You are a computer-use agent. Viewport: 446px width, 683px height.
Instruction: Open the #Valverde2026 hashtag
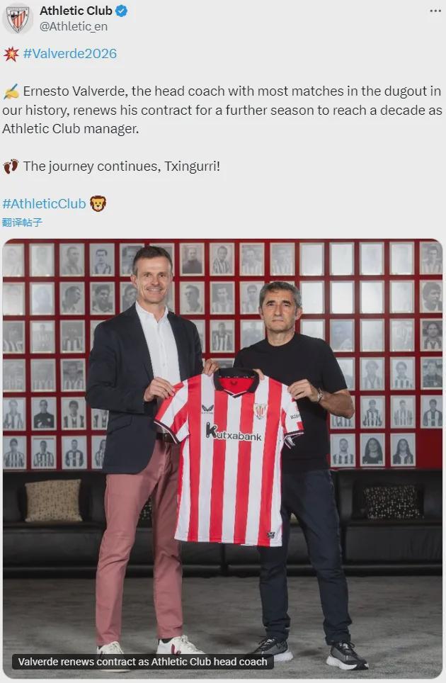(70, 54)
